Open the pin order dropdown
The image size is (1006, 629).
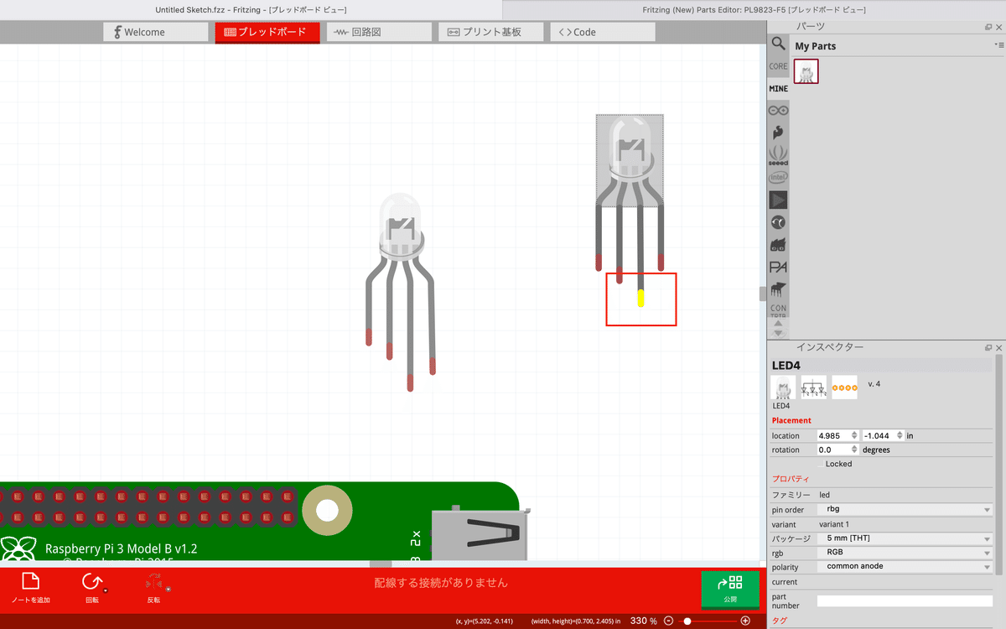tap(905, 510)
